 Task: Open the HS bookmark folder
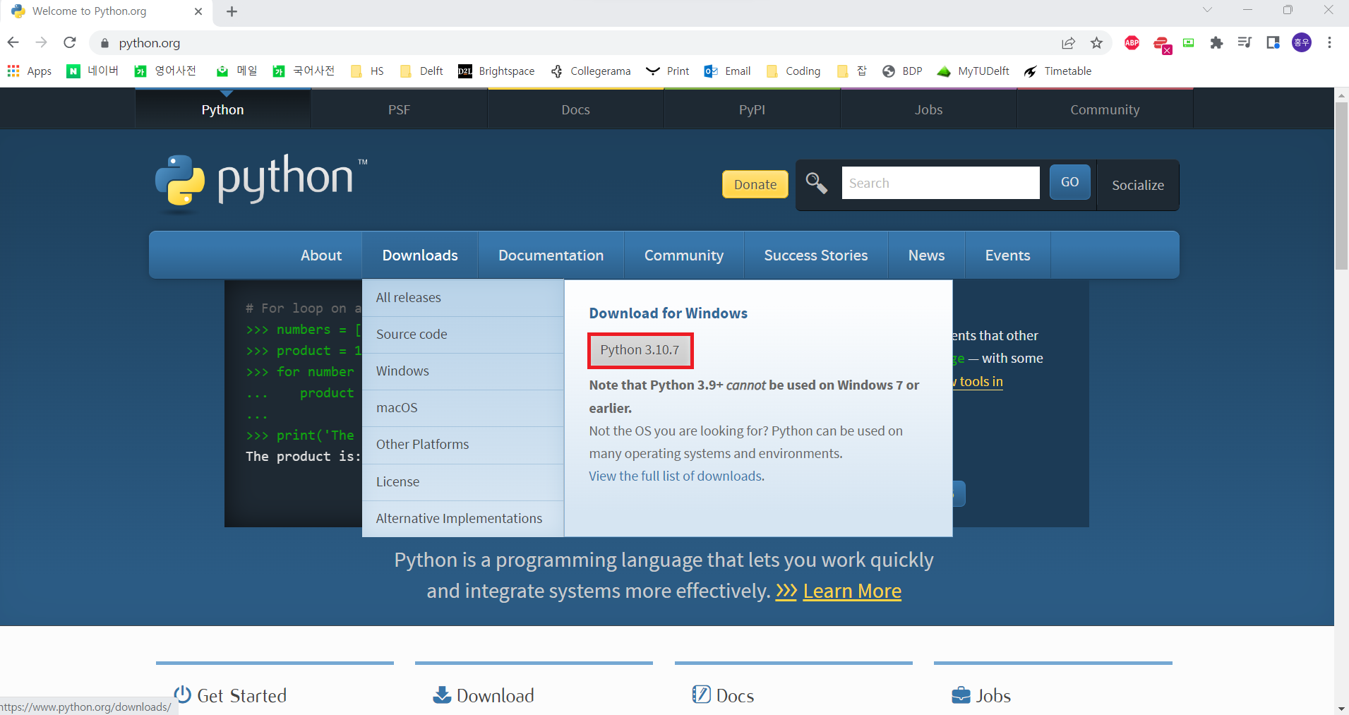point(367,71)
